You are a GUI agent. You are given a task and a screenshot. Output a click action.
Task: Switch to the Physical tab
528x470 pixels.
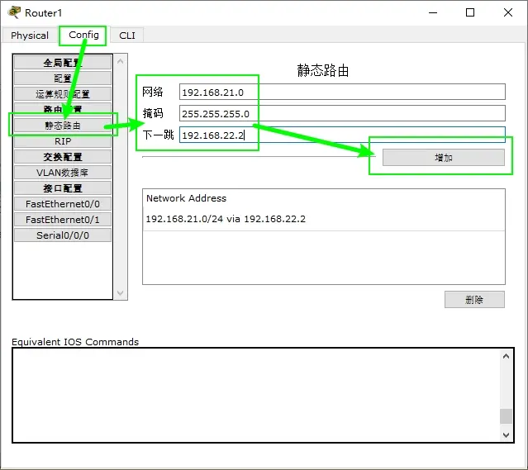coord(29,36)
